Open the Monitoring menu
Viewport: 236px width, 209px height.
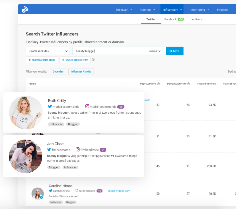(x=200, y=10)
